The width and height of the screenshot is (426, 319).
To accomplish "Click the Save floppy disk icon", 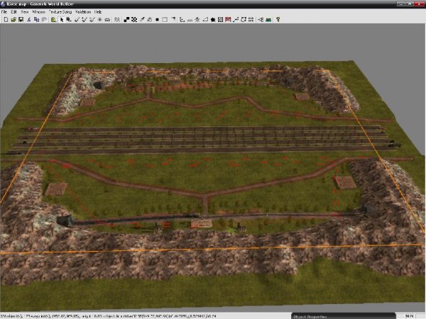I will [x=20, y=19].
